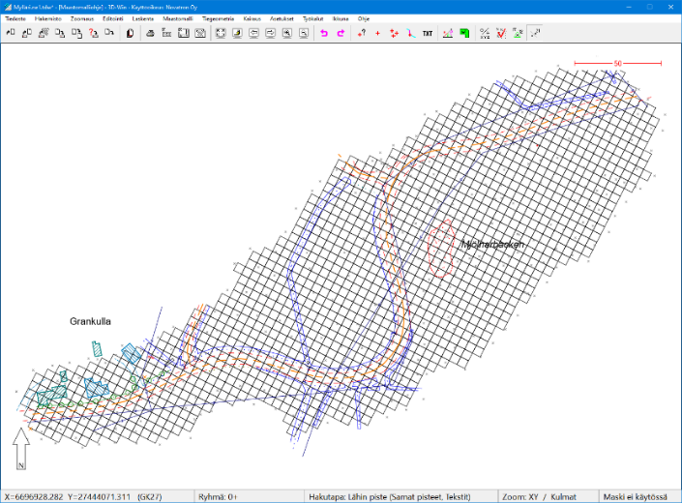Click the green square toolbar icon
The width and height of the screenshot is (682, 503).
click(x=464, y=33)
